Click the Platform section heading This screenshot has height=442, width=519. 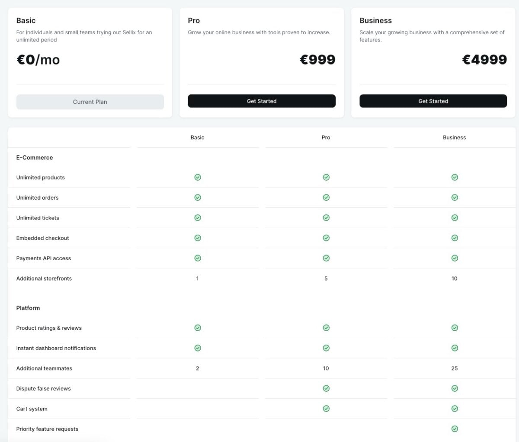point(28,308)
